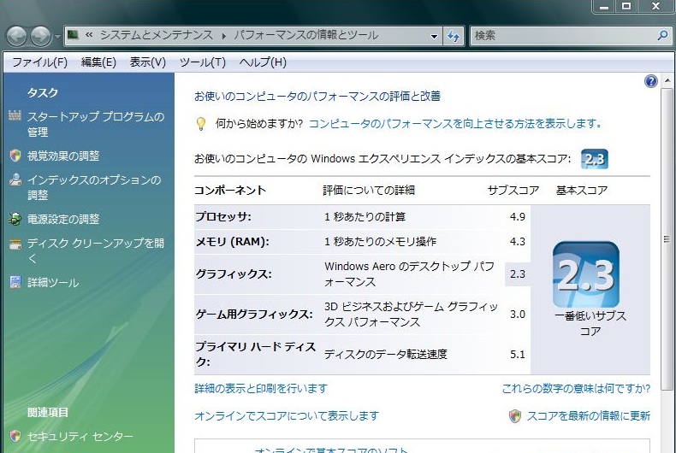Click the プライマリ ハード ディスク subscore 5.1

(x=518, y=355)
